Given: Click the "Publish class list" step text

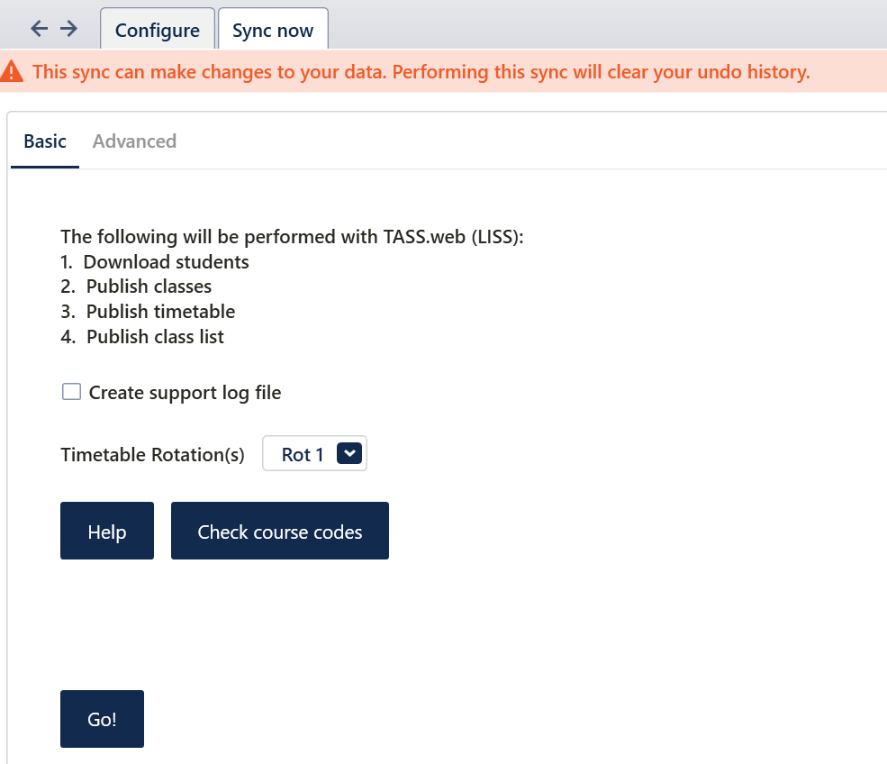Looking at the screenshot, I should tap(155, 337).
